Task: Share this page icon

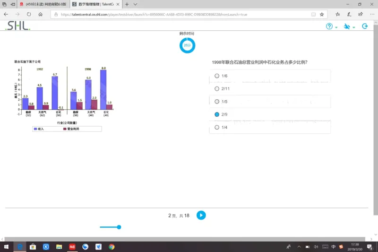Action: click(x=361, y=15)
